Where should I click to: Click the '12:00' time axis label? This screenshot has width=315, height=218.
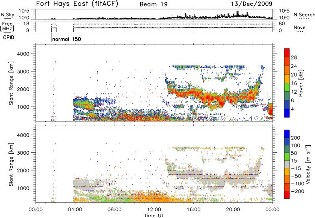pyautogui.click(x=154, y=210)
